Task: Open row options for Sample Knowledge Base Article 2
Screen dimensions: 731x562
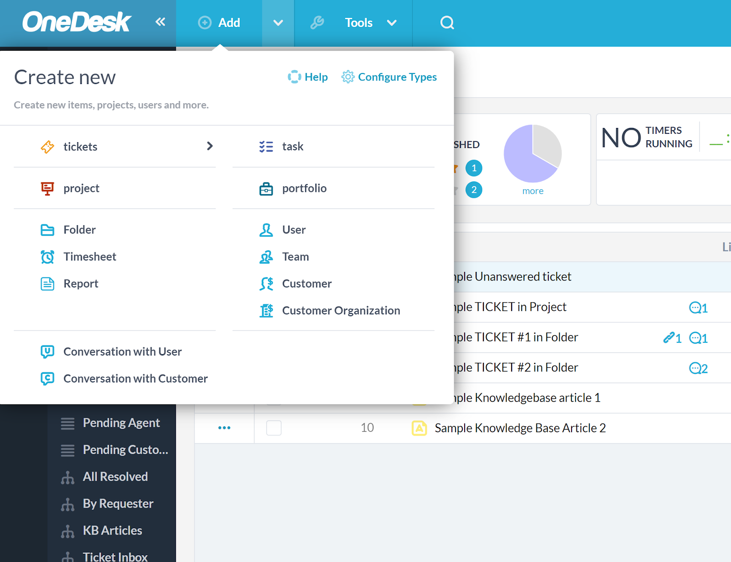Action: 224,428
